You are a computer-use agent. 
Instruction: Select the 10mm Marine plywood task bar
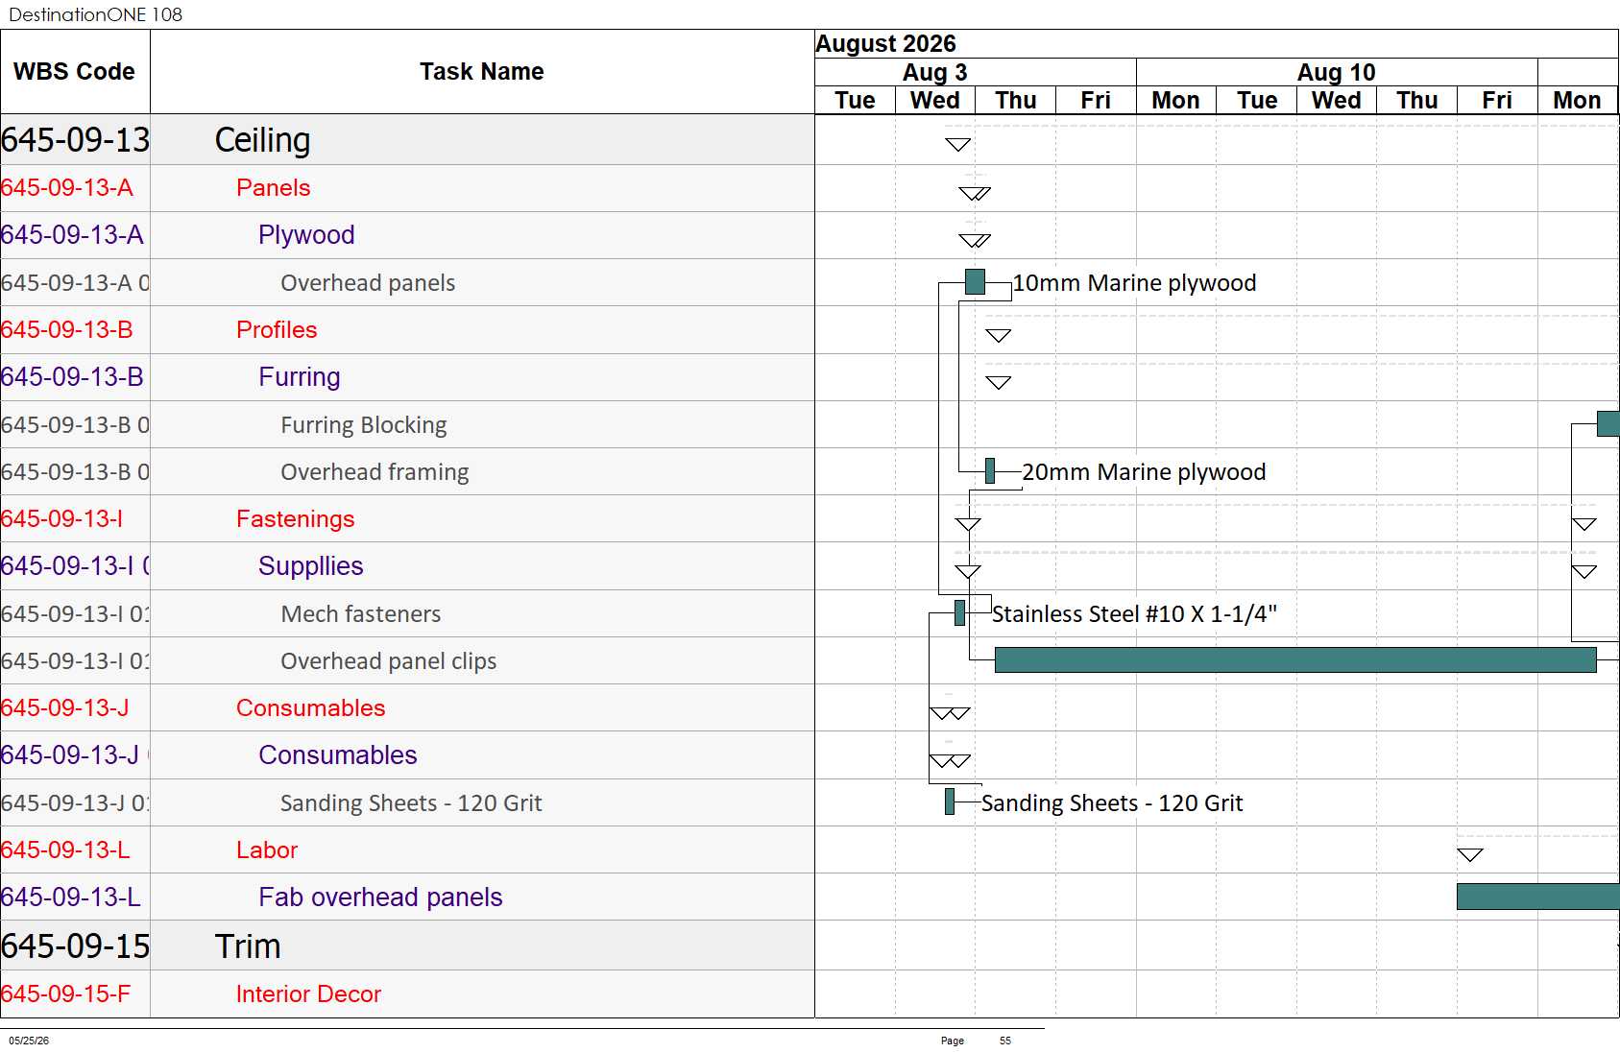975,281
